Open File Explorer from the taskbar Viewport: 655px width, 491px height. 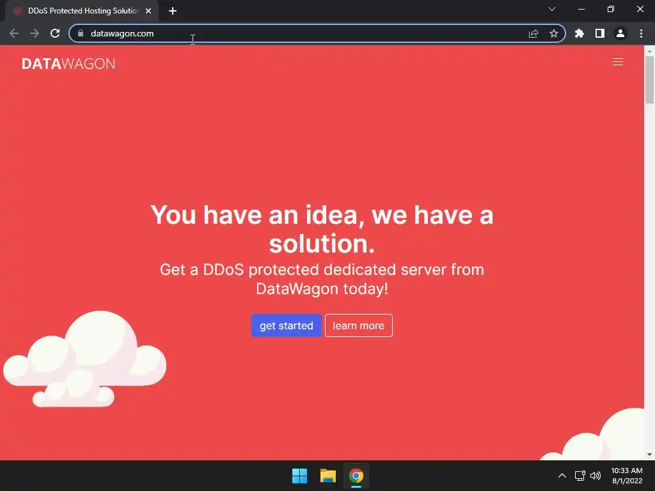pyautogui.click(x=328, y=476)
